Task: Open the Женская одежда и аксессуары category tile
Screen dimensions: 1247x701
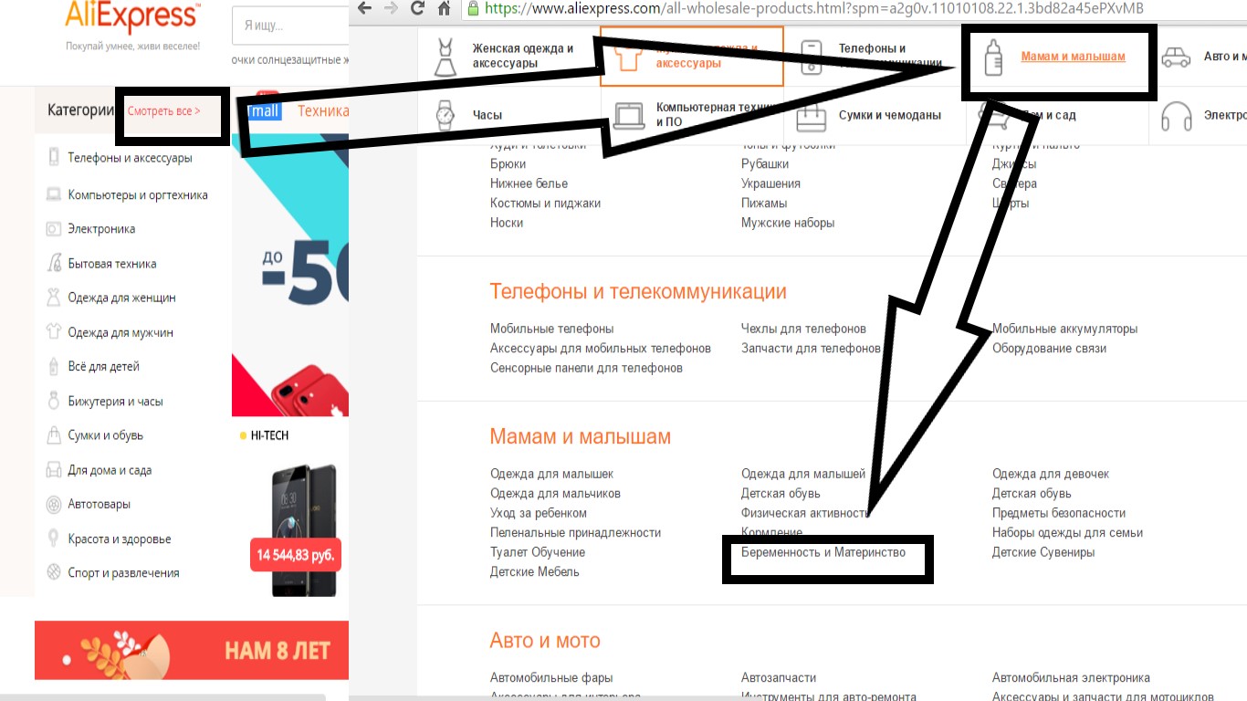Action: (x=508, y=56)
